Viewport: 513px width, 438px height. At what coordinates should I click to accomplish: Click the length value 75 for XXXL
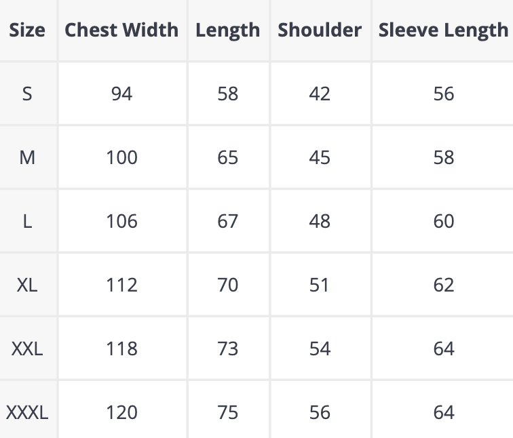(x=228, y=412)
